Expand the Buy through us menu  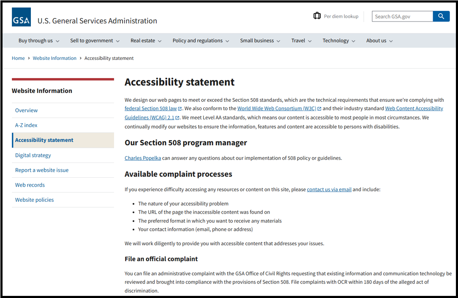click(x=39, y=41)
